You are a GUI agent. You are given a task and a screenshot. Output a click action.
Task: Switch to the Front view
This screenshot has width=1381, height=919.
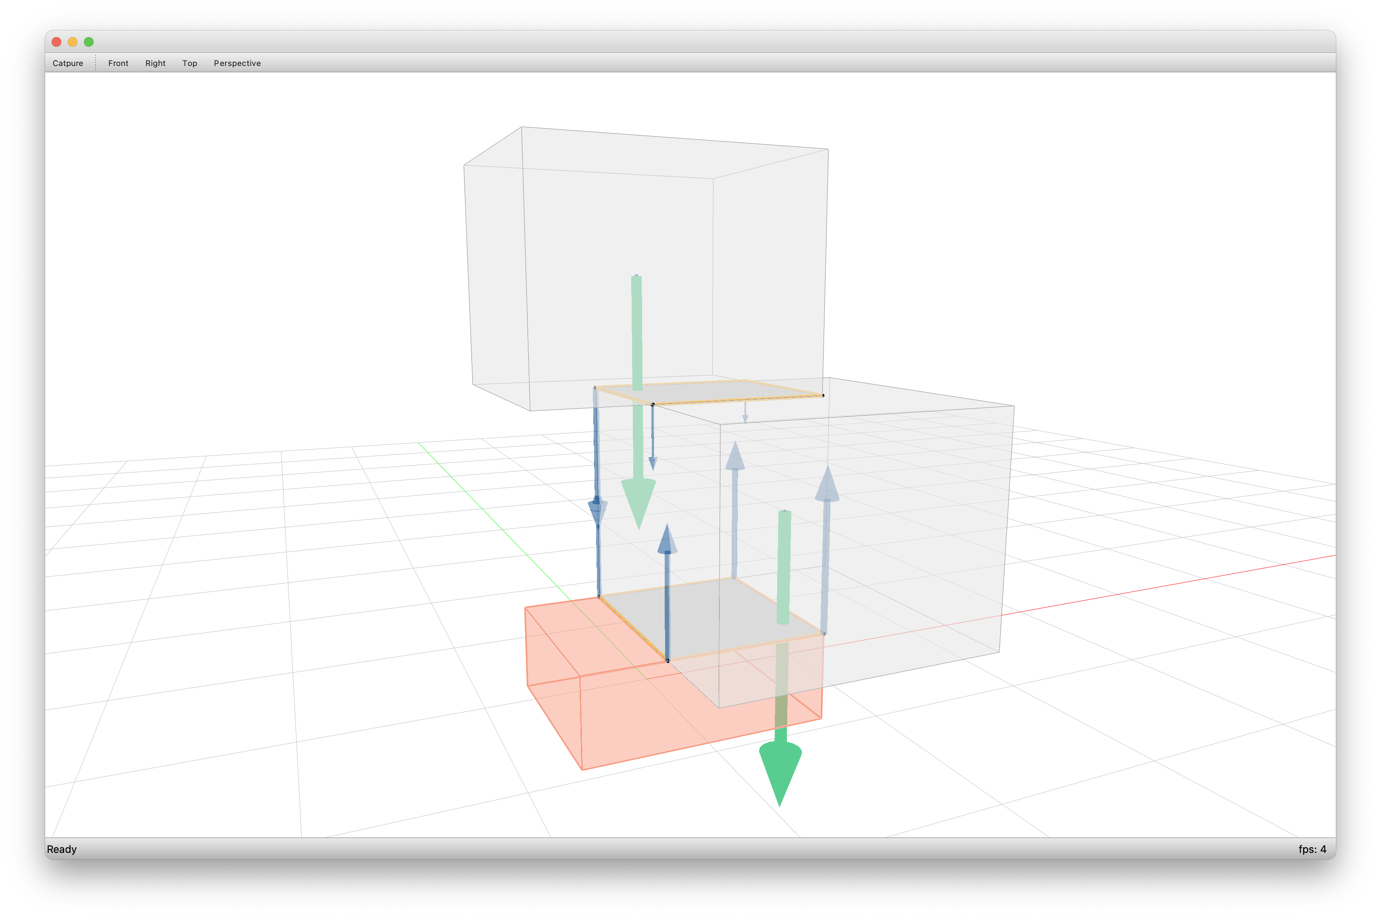click(x=118, y=63)
